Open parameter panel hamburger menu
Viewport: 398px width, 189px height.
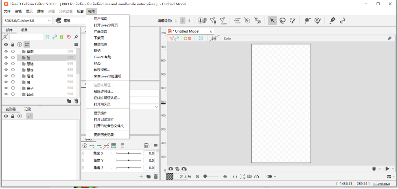[x=155, y=145]
